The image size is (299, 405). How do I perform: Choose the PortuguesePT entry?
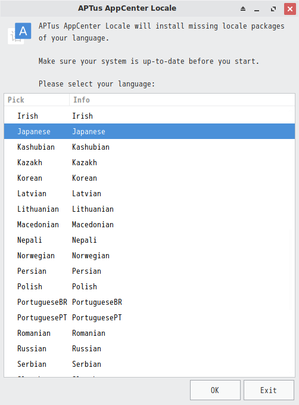point(149,317)
